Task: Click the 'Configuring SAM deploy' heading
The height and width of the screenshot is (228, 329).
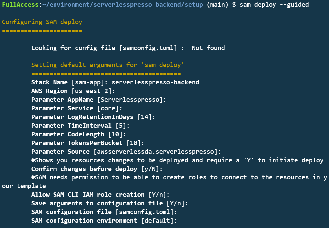Action: coord(42,22)
